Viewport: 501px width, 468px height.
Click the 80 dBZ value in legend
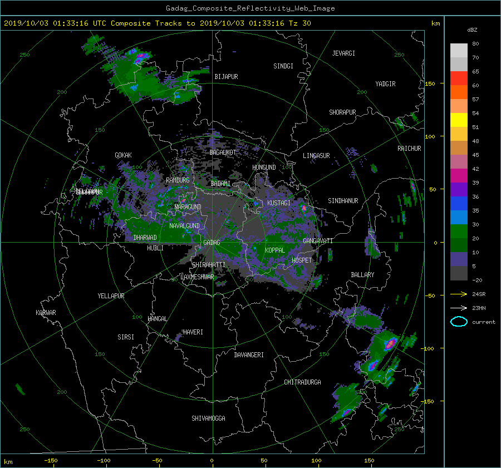point(475,44)
